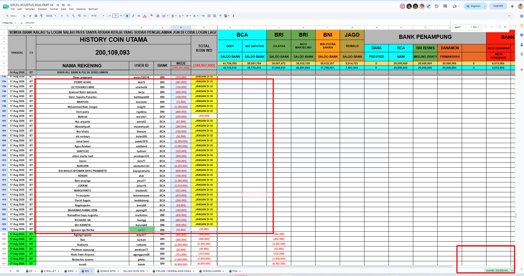Open the table views dropdown
Viewport: 524px width, 276px height.
tap(227, 16)
